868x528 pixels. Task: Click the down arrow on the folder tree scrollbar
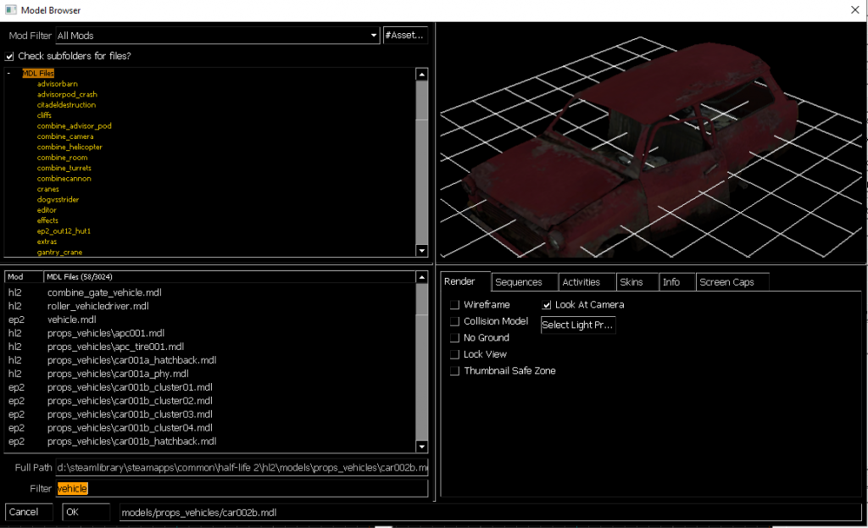421,250
